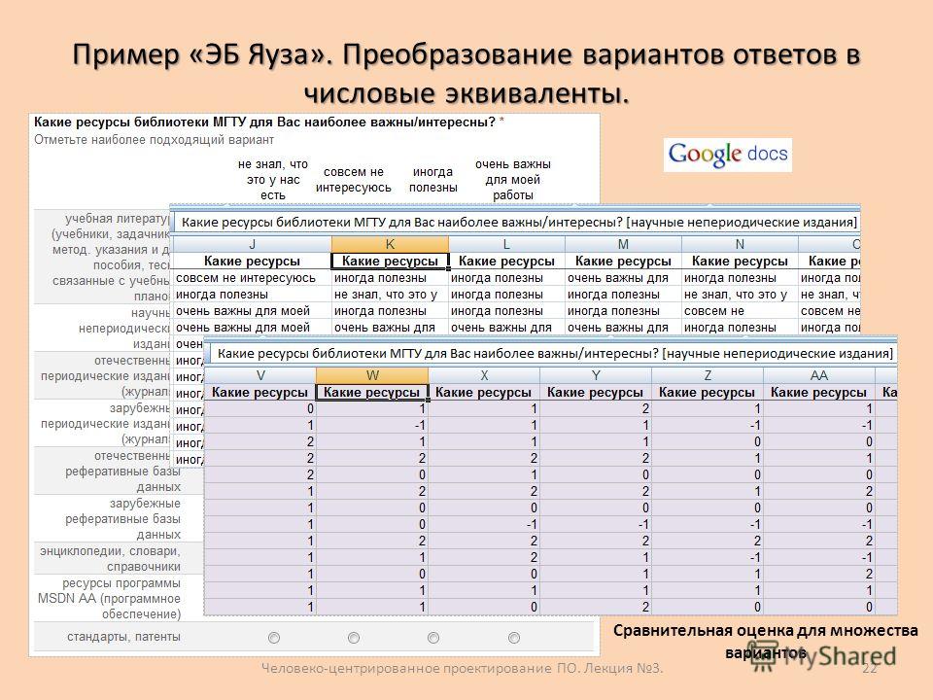This screenshot has height=700, width=933.
Task: Select 'очень важны' radio for стандарты, патенты
Action: click(x=513, y=638)
